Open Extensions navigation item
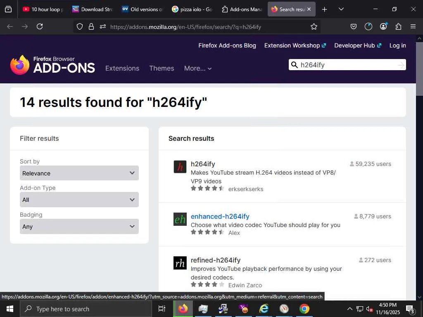The height and width of the screenshot is (317, 423). 122,69
